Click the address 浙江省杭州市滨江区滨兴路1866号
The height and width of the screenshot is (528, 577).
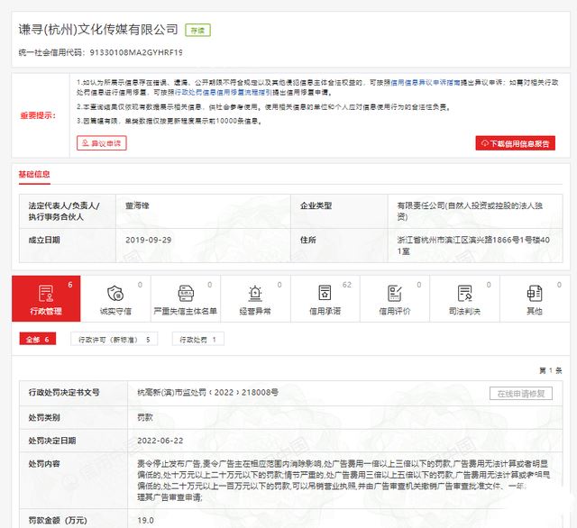[x=457, y=240]
